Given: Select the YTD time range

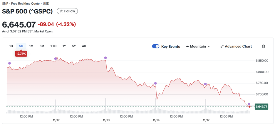Looking at the screenshot, I should [x=53, y=46].
